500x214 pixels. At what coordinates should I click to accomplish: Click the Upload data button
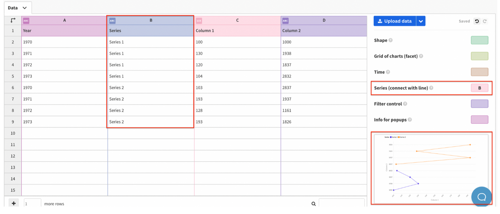pos(395,21)
